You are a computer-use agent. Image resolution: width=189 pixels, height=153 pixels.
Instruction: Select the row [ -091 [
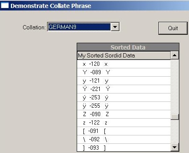coord(124,131)
